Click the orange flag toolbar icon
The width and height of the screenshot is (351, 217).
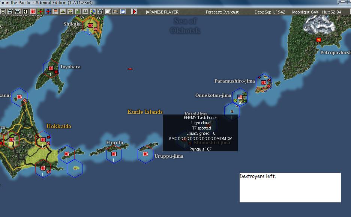click(55, 12)
